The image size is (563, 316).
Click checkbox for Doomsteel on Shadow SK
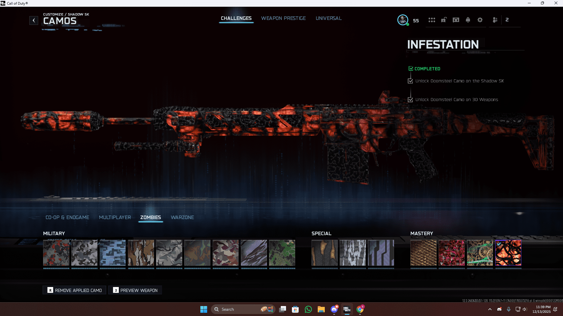click(410, 81)
